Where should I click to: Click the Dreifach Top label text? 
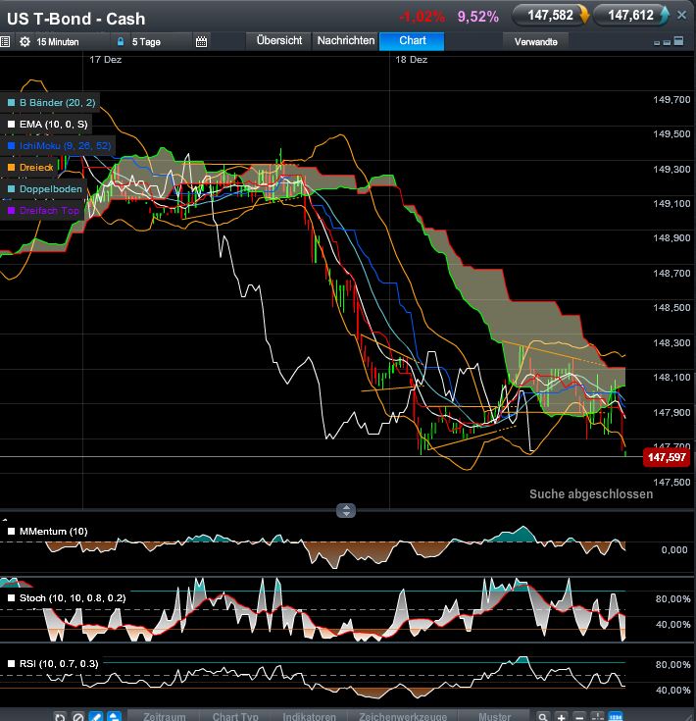tap(49, 211)
